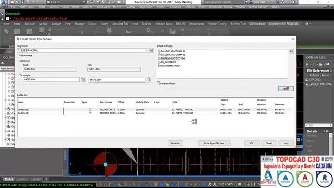Screen dimensions: 334x188
Task: Click the To sample end station field
Action: coord(117,80)
